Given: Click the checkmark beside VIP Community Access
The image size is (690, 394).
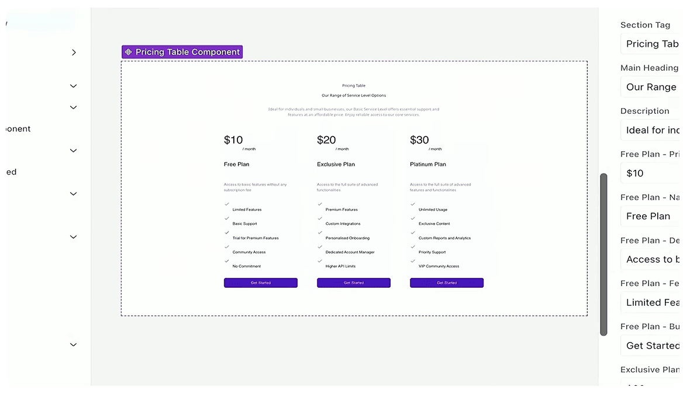Looking at the screenshot, I should (x=412, y=262).
